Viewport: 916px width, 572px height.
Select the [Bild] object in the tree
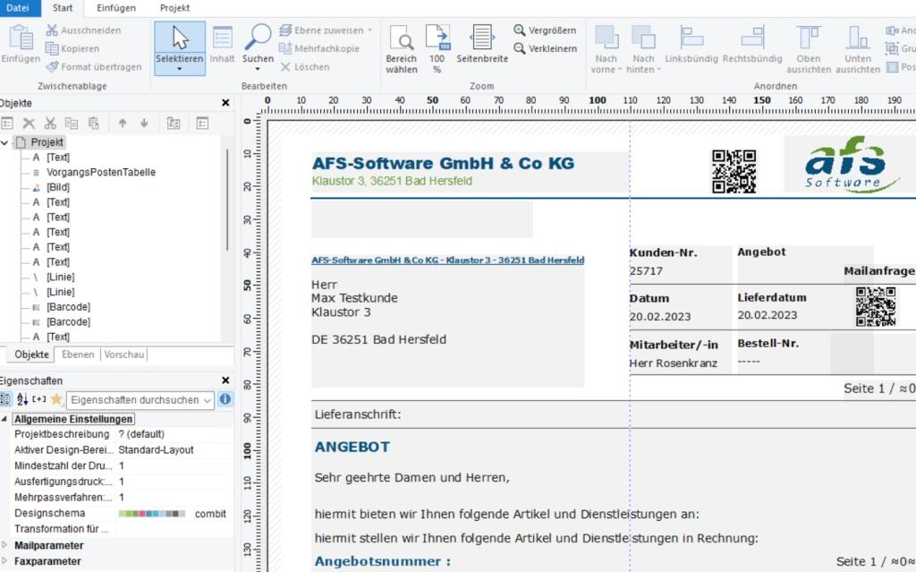pos(58,187)
